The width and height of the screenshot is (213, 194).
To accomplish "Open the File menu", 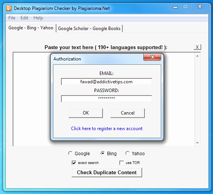I will (12, 18).
